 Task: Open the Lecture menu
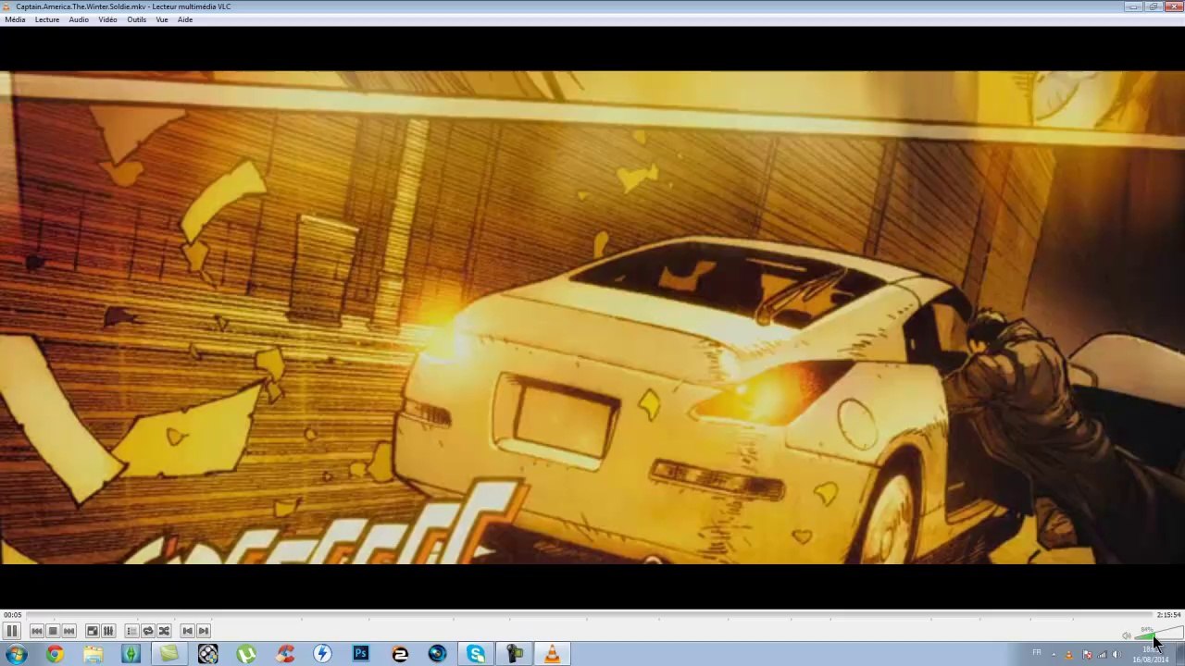(47, 19)
